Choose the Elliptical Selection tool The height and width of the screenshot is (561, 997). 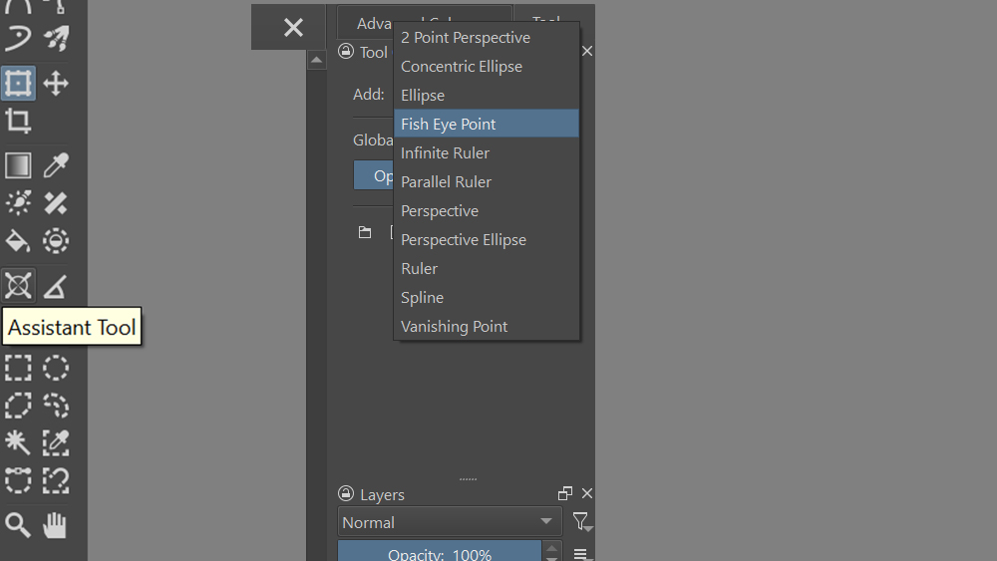56,368
